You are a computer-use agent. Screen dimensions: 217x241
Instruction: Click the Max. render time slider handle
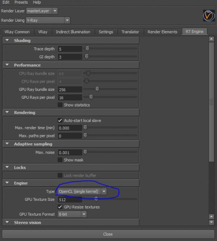pyautogui.click(x=85, y=127)
